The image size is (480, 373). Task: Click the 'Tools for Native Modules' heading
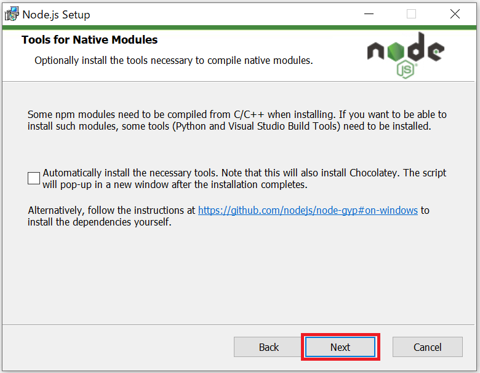pyautogui.click(x=89, y=40)
